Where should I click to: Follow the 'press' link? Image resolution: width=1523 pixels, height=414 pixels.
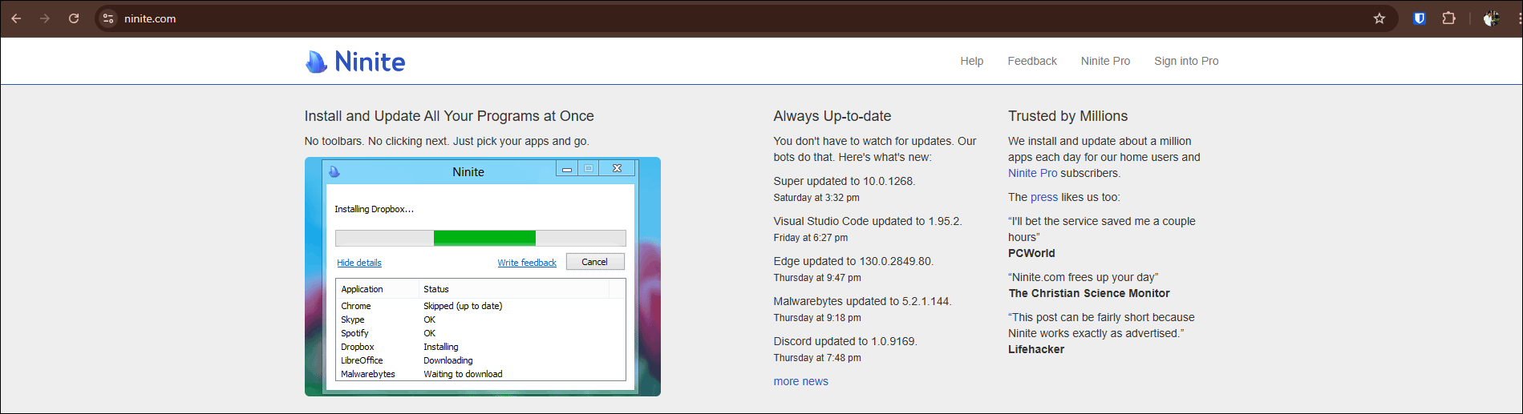point(1043,197)
